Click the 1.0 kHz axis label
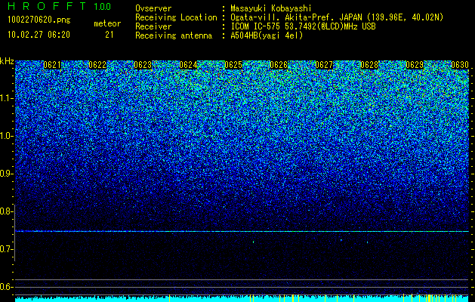This screenshot has height=302, width=475. (6, 136)
